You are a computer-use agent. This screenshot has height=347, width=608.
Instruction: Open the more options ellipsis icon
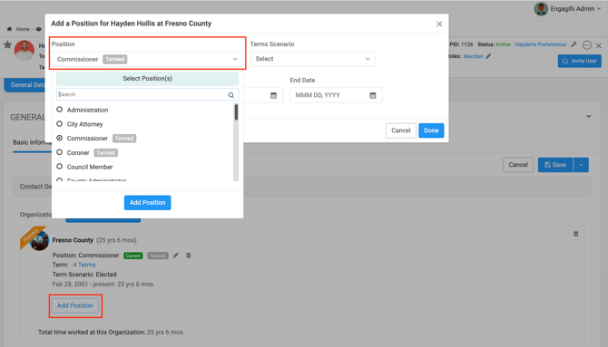click(x=587, y=45)
